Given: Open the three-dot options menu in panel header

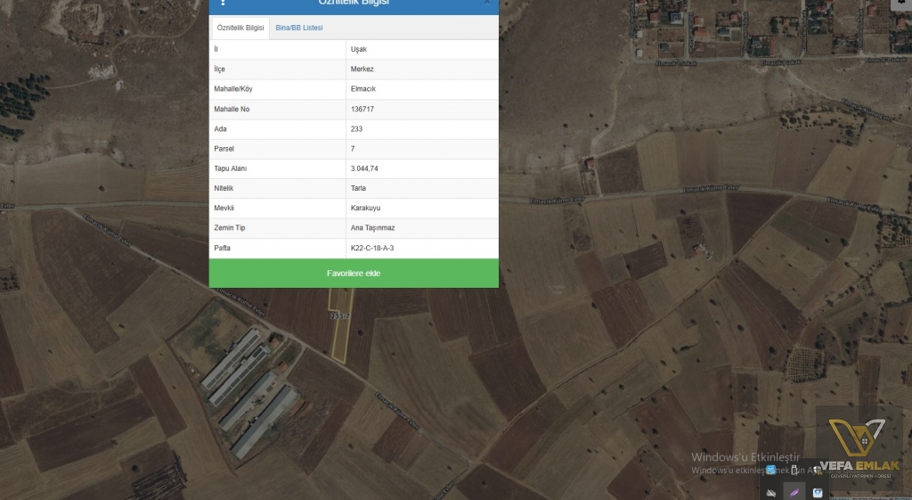Looking at the screenshot, I should pos(223,3).
